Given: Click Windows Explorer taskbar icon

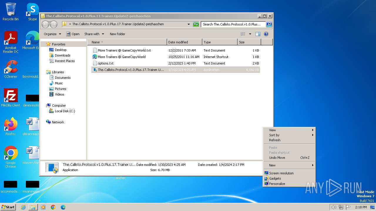Looking at the screenshot, I should coord(33,207).
